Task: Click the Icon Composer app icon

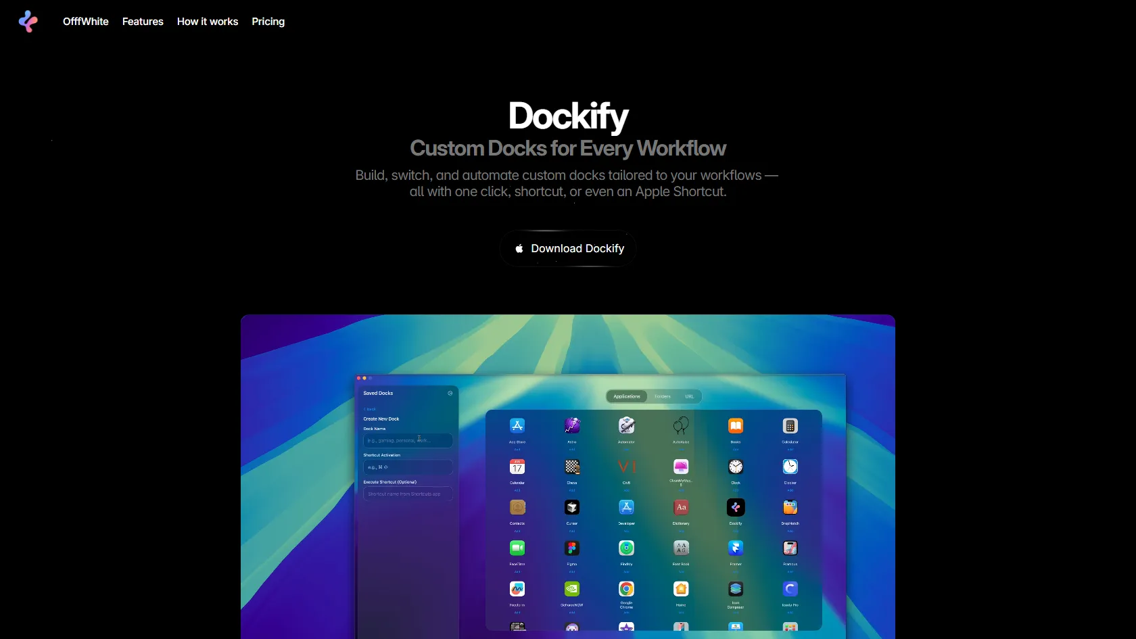Action: [736, 589]
